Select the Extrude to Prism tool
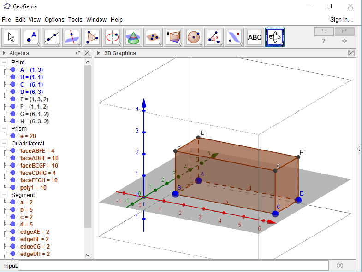The image size is (362, 272). [x=173, y=37]
